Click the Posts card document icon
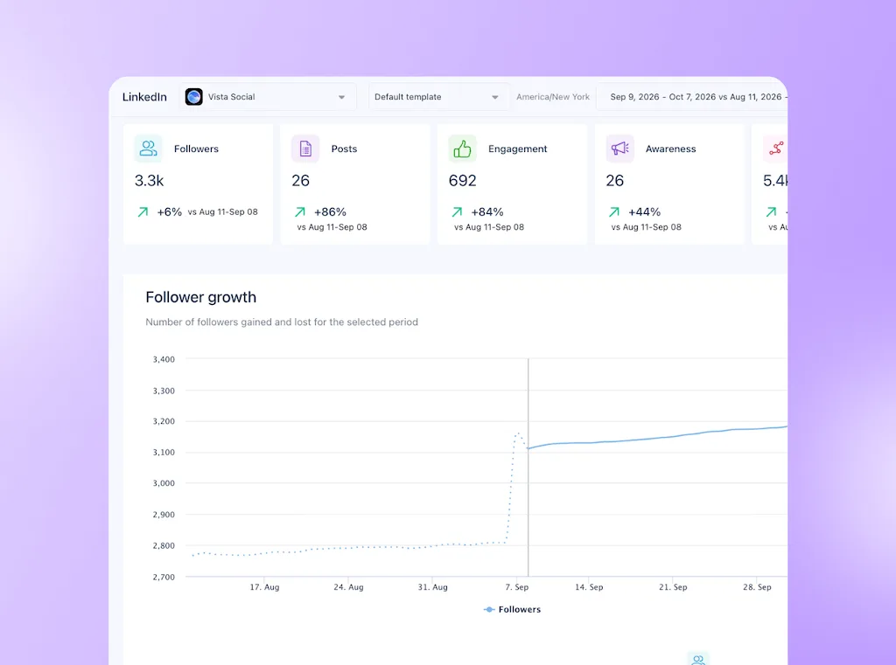 point(305,149)
